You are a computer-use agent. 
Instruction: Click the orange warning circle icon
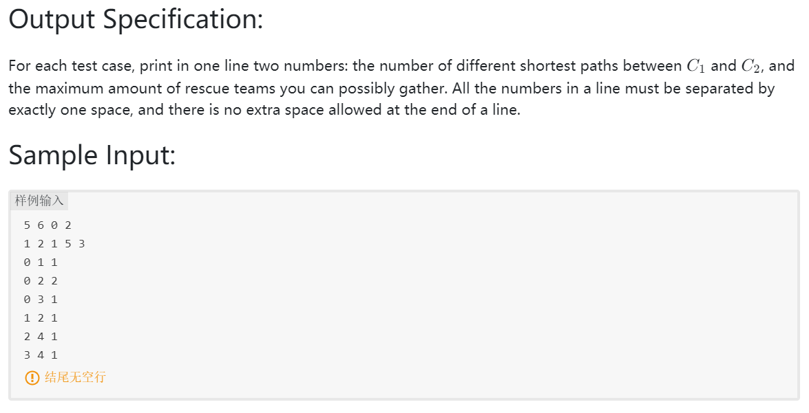(32, 378)
